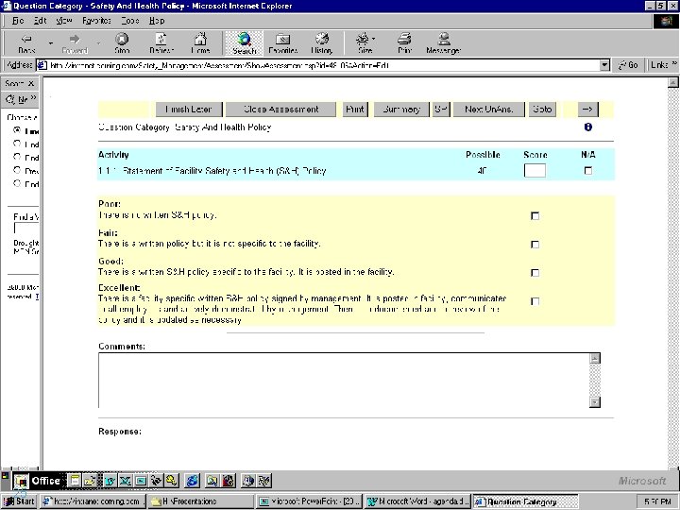680x510 pixels.
Task: Check the Good rating checkbox
Action: (x=535, y=273)
